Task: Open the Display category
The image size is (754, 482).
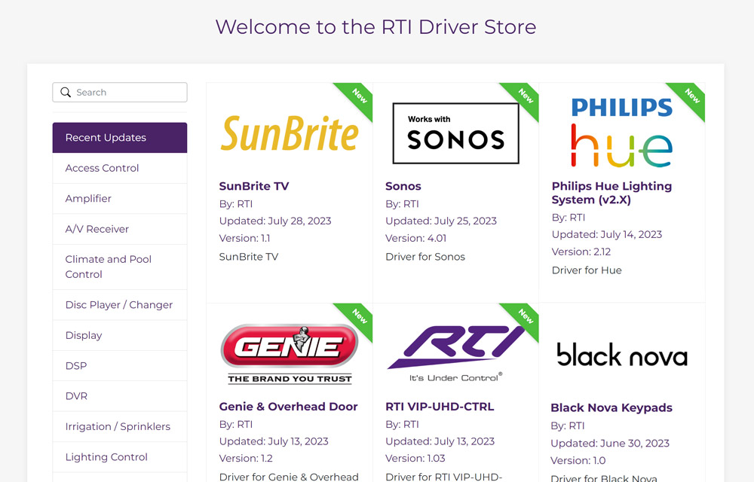Action: click(x=120, y=335)
